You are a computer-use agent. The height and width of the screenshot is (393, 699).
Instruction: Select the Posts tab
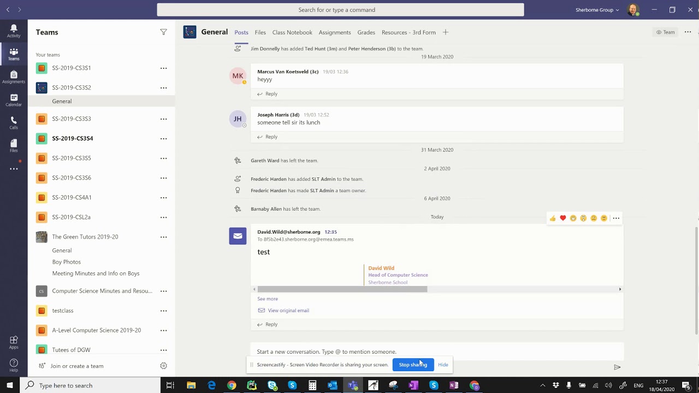241,32
